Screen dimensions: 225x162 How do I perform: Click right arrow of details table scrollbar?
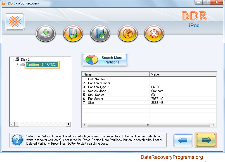click(214, 125)
